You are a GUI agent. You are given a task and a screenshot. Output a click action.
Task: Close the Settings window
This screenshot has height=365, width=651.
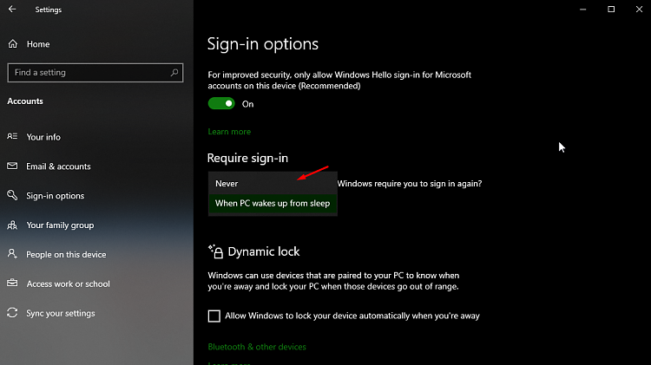point(639,10)
